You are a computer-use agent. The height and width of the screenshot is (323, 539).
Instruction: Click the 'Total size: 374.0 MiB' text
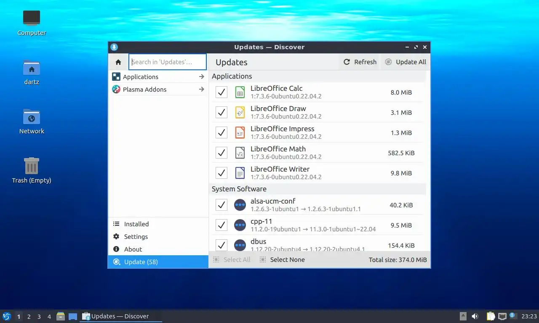(x=398, y=260)
